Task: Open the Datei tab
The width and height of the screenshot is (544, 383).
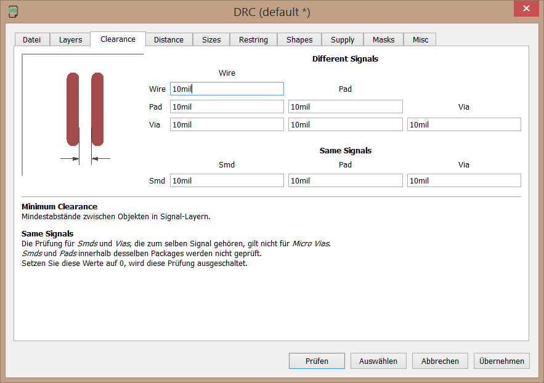Action: (32, 39)
